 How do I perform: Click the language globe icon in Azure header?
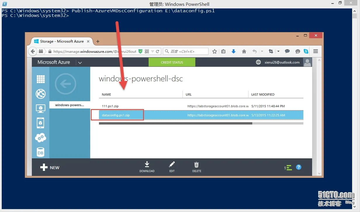click(x=258, y=62)
